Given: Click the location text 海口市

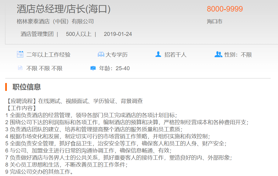Looking at the screenshot, I should (x=215, y=21).
